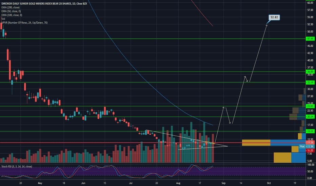Select the EMA (50, close, 0) indicator label

[11, 11]
